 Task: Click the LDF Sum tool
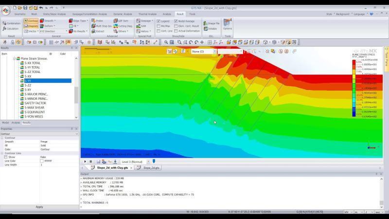click(121, 21)
